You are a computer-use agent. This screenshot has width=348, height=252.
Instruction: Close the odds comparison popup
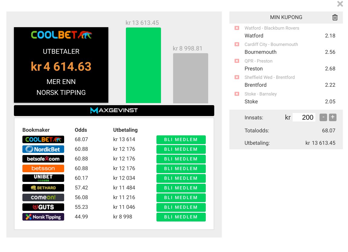(340, 4)
